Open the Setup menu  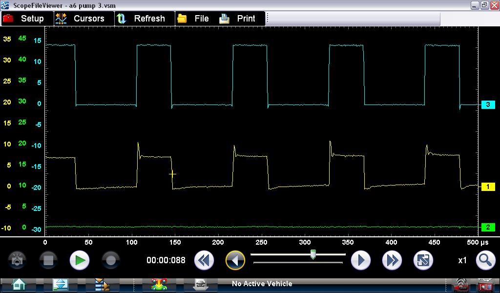tap(23, 19)
